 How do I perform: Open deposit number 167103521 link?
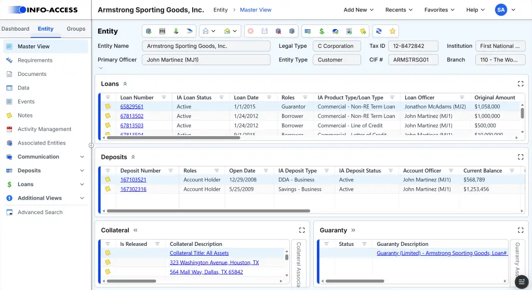pyautogui.click(x=133, y=180)
